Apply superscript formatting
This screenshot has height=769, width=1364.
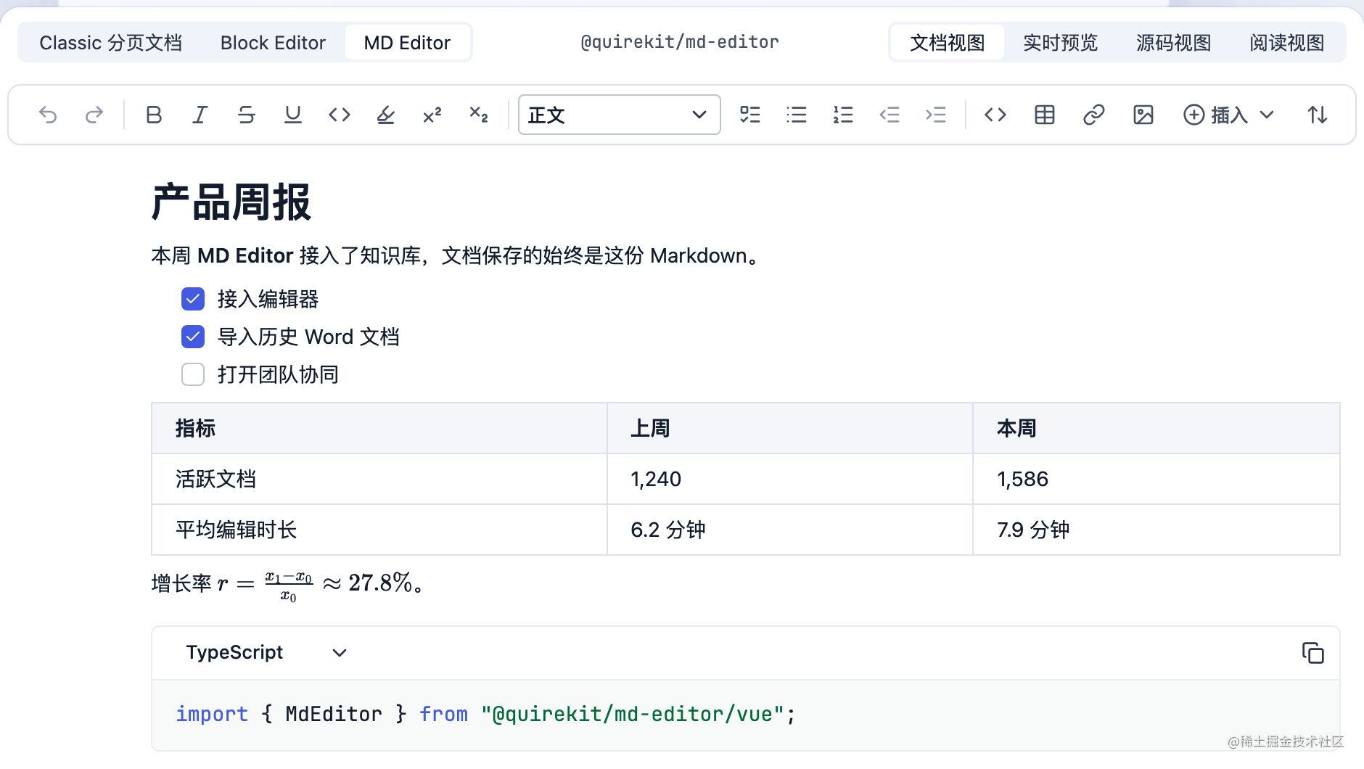coord(432,115)
